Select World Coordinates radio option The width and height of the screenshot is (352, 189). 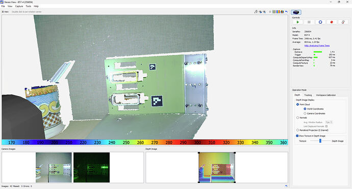305,109
